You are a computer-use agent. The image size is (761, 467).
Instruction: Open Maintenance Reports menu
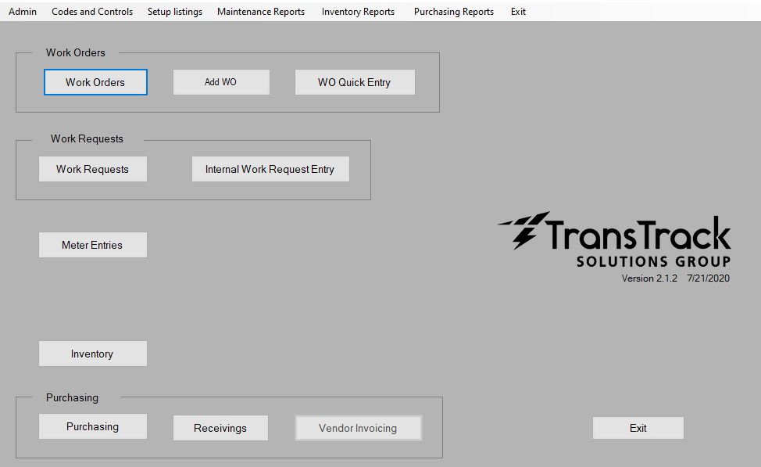coord(261,12)
